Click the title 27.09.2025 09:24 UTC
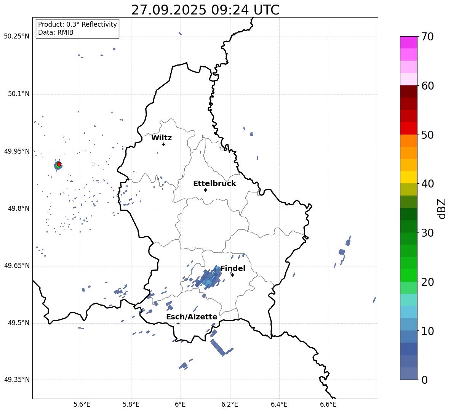The image size is (451, 412). click(x=205, y=10)
